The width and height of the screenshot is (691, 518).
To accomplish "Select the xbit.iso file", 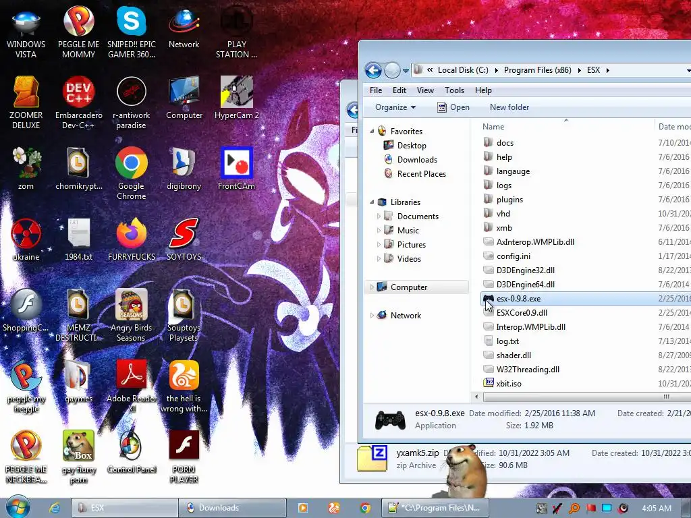I will coord(502,383).
